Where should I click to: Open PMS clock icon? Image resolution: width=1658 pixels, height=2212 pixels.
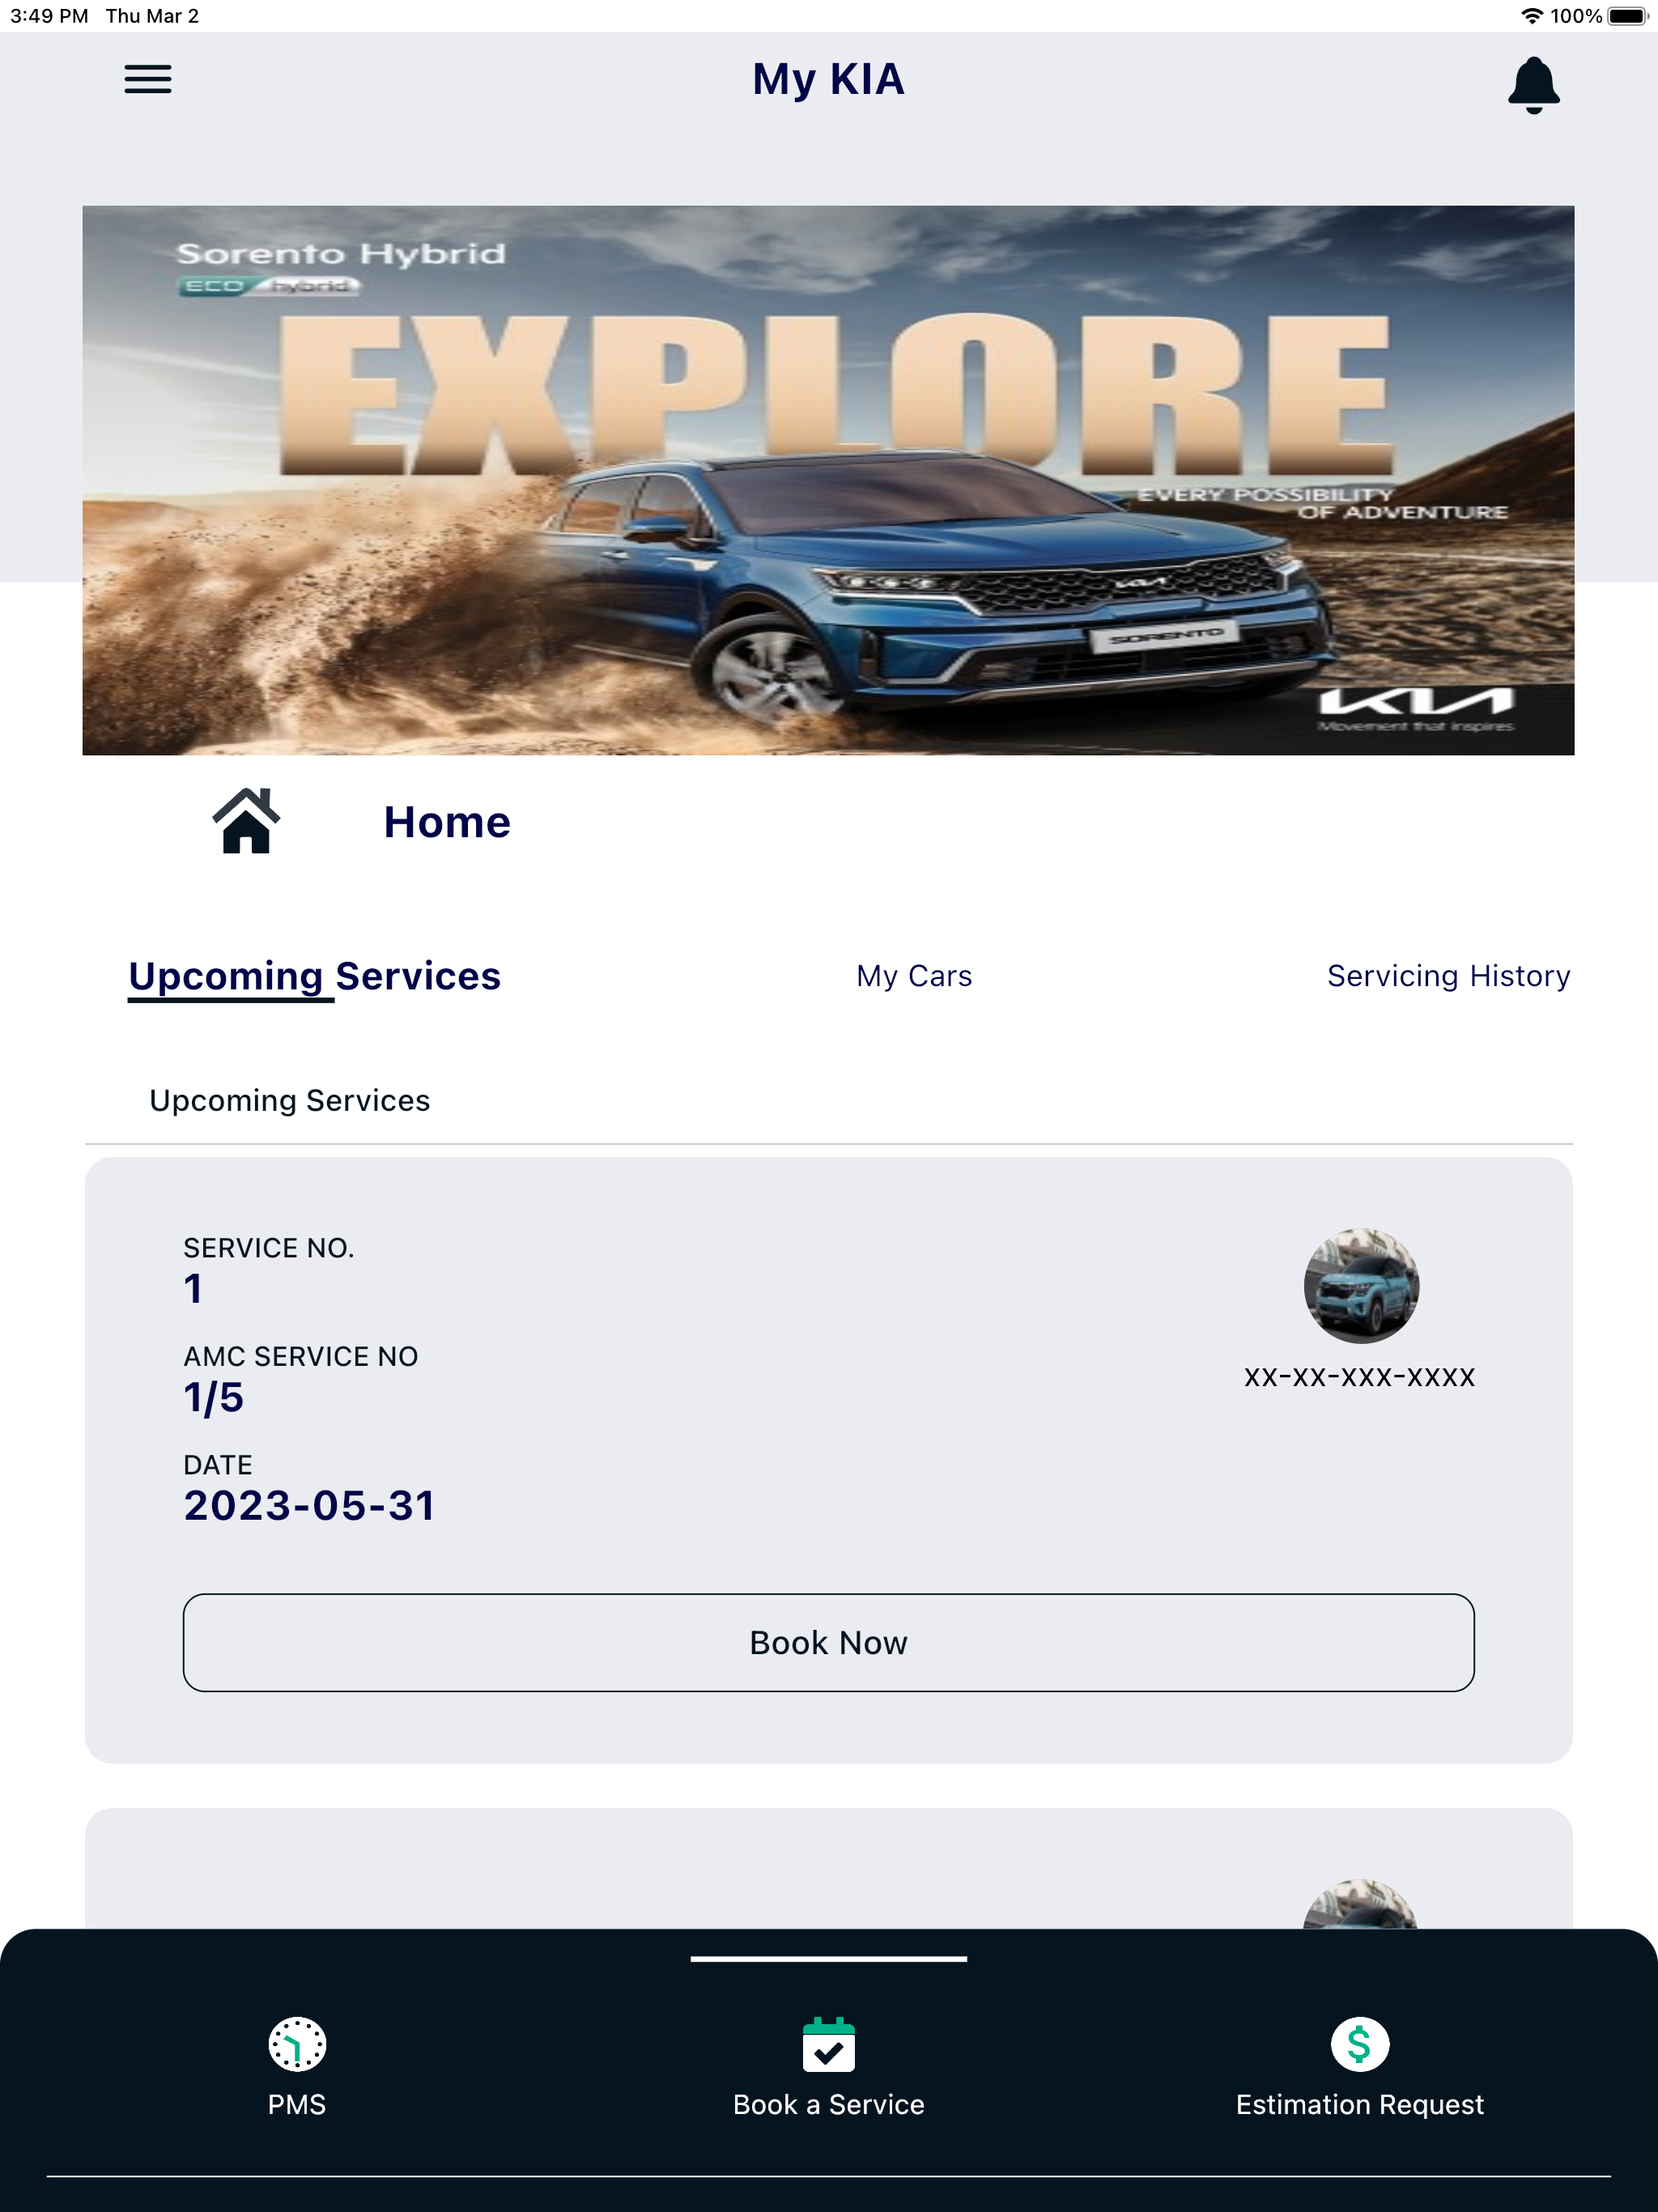click(297, 2044)
